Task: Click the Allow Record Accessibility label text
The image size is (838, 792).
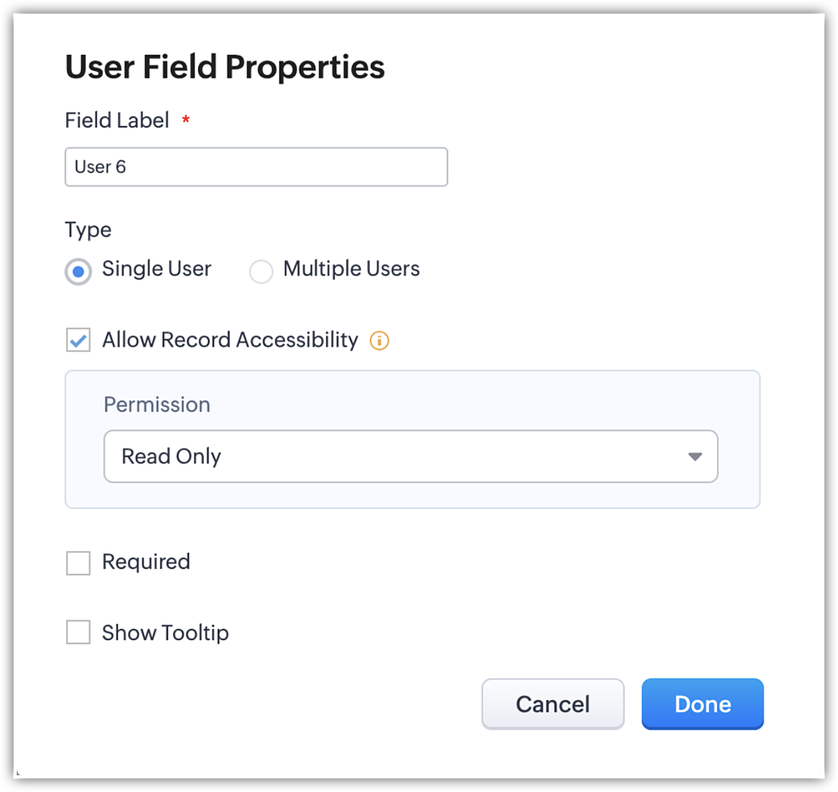Action: 230,340
